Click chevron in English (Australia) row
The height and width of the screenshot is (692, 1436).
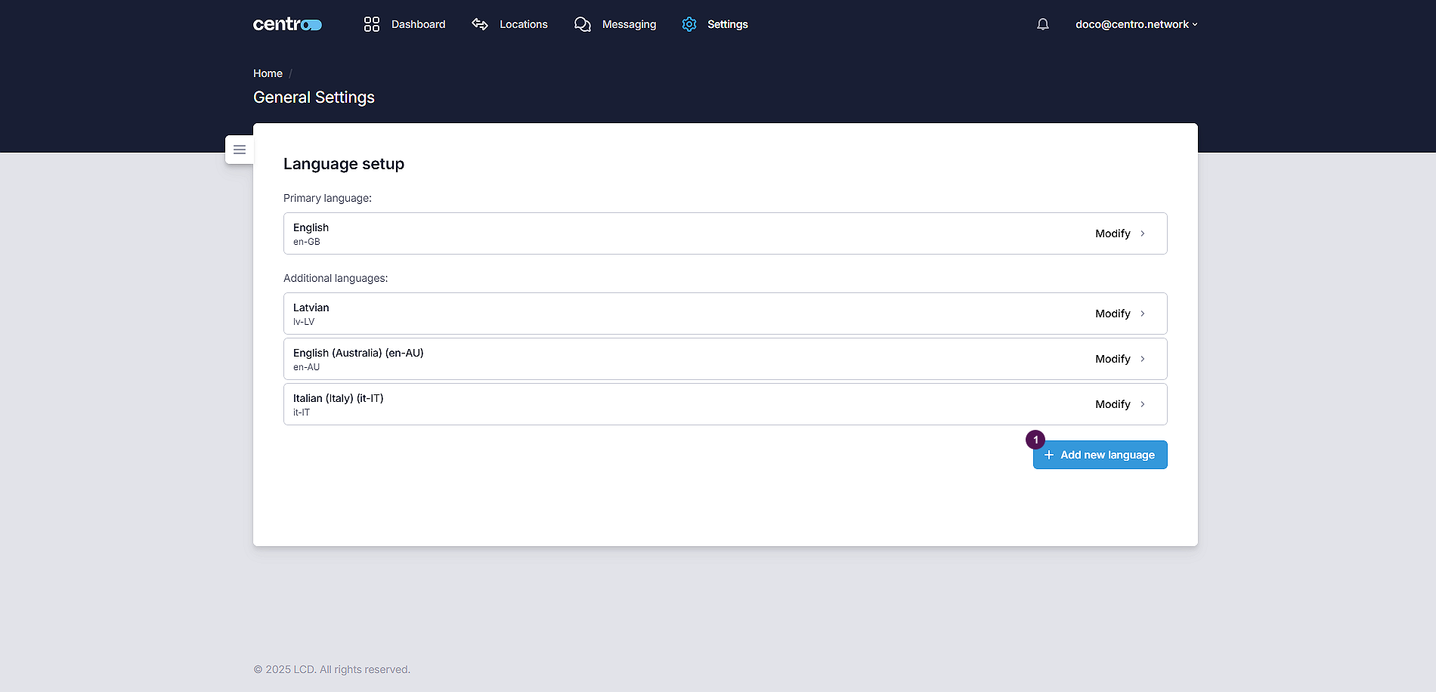point(1143,359)
